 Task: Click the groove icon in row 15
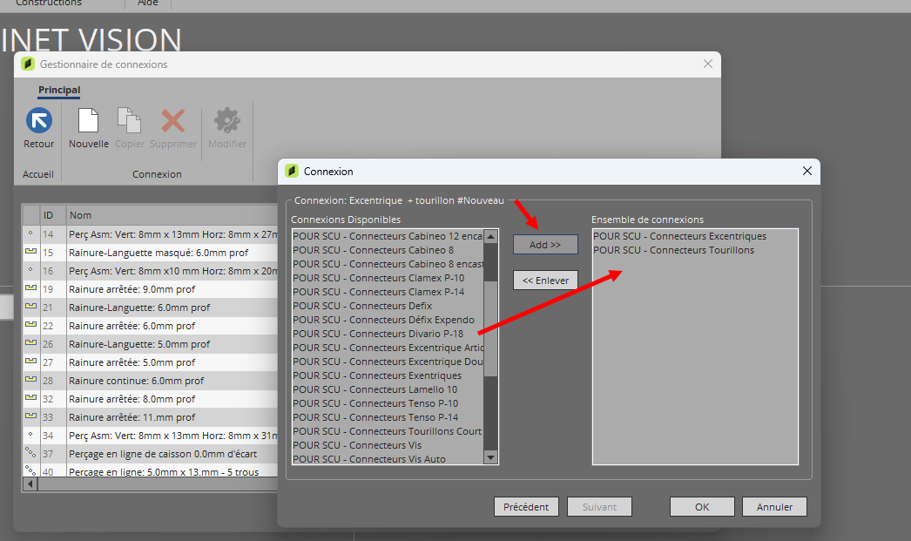[x=30, y=252]
